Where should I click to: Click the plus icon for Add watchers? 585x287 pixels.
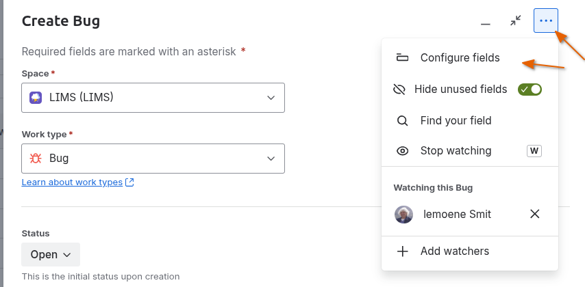(402, 251)
